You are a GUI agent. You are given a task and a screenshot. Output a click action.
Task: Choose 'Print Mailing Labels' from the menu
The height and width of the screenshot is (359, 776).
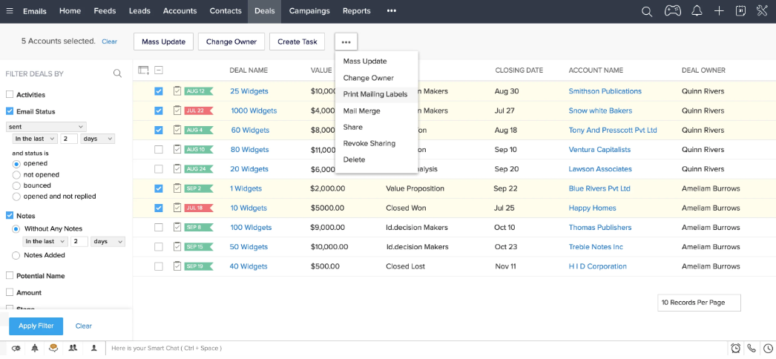(375, 94)
